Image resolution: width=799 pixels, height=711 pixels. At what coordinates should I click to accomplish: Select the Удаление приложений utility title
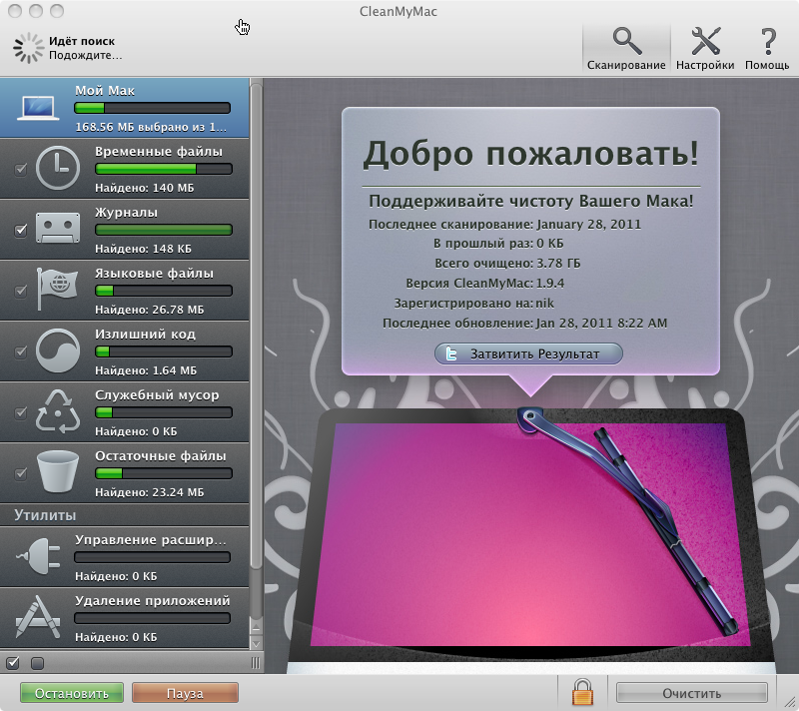point(153,600)
